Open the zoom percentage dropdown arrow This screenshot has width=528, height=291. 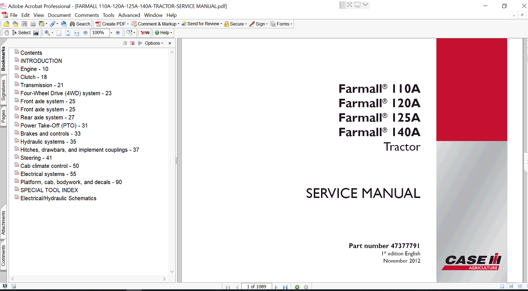point(111,33)
